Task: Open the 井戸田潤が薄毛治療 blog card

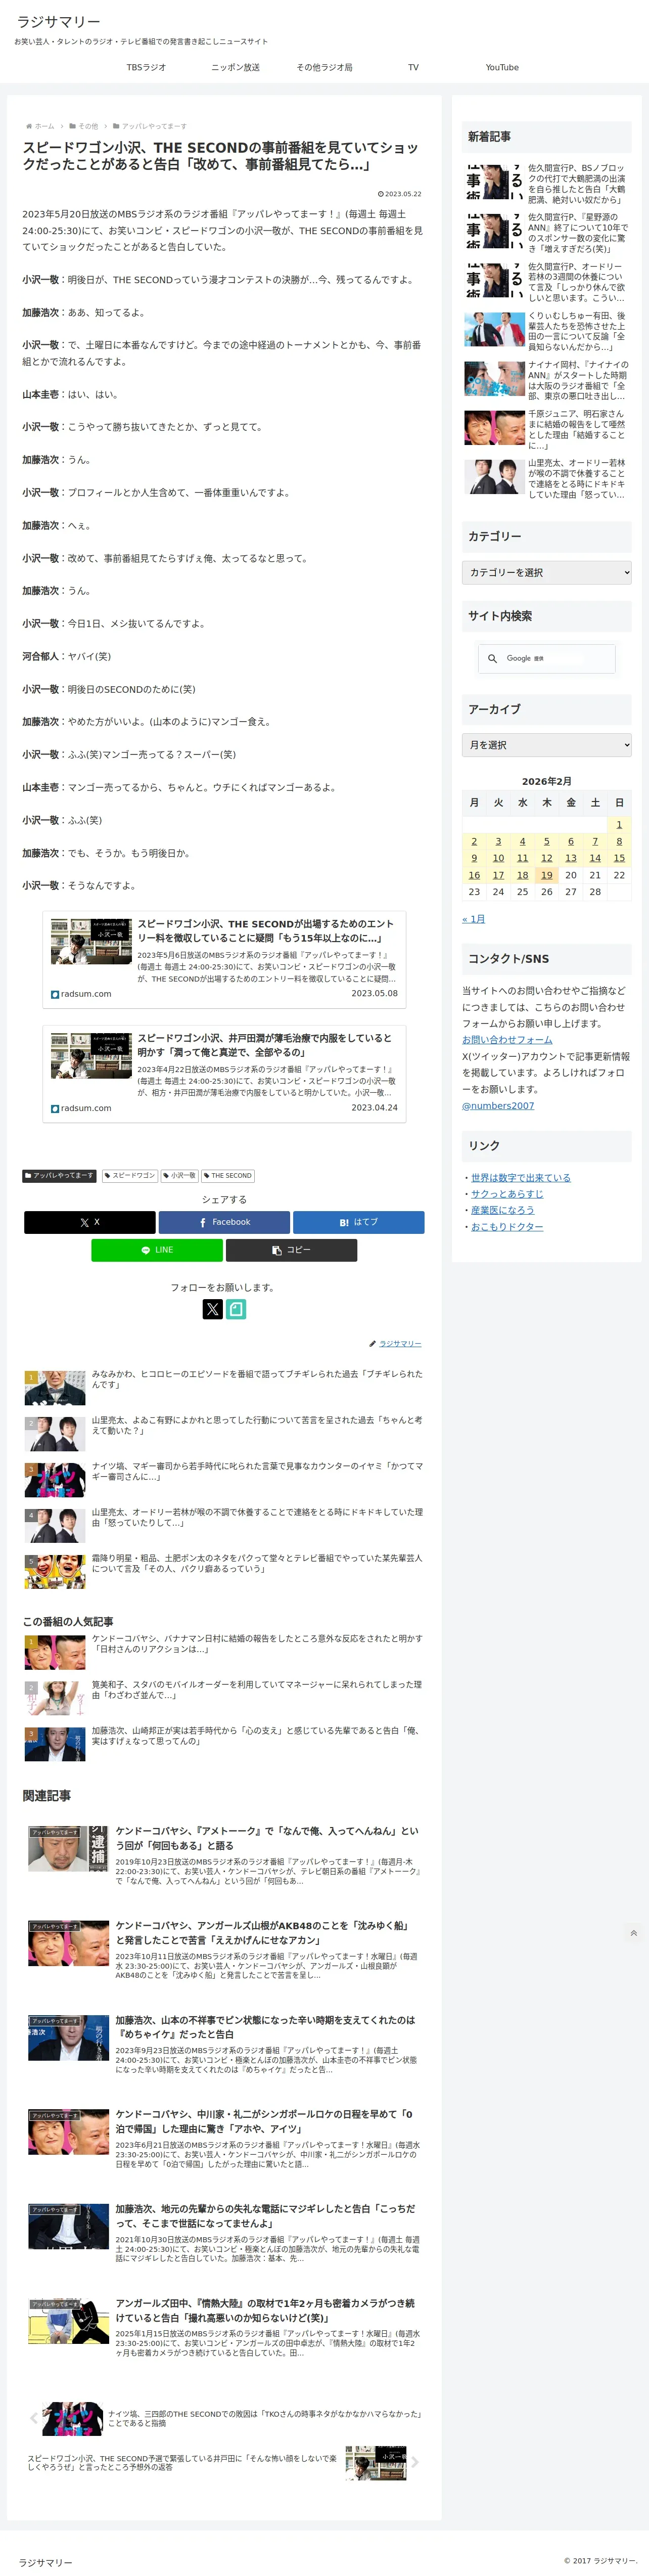Action: click(224, 1073)
